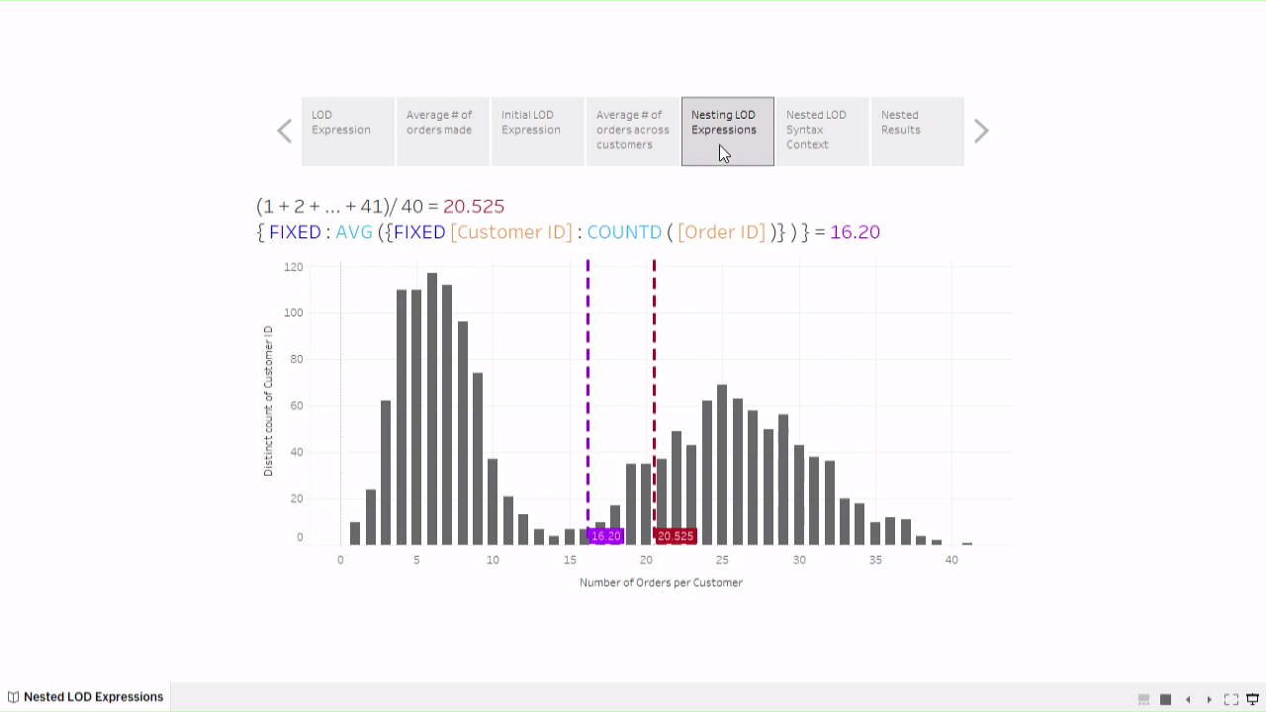Click the show filmstrip icon
The height and width of the screenshot is (712, 1266).
click(1143, 699)
